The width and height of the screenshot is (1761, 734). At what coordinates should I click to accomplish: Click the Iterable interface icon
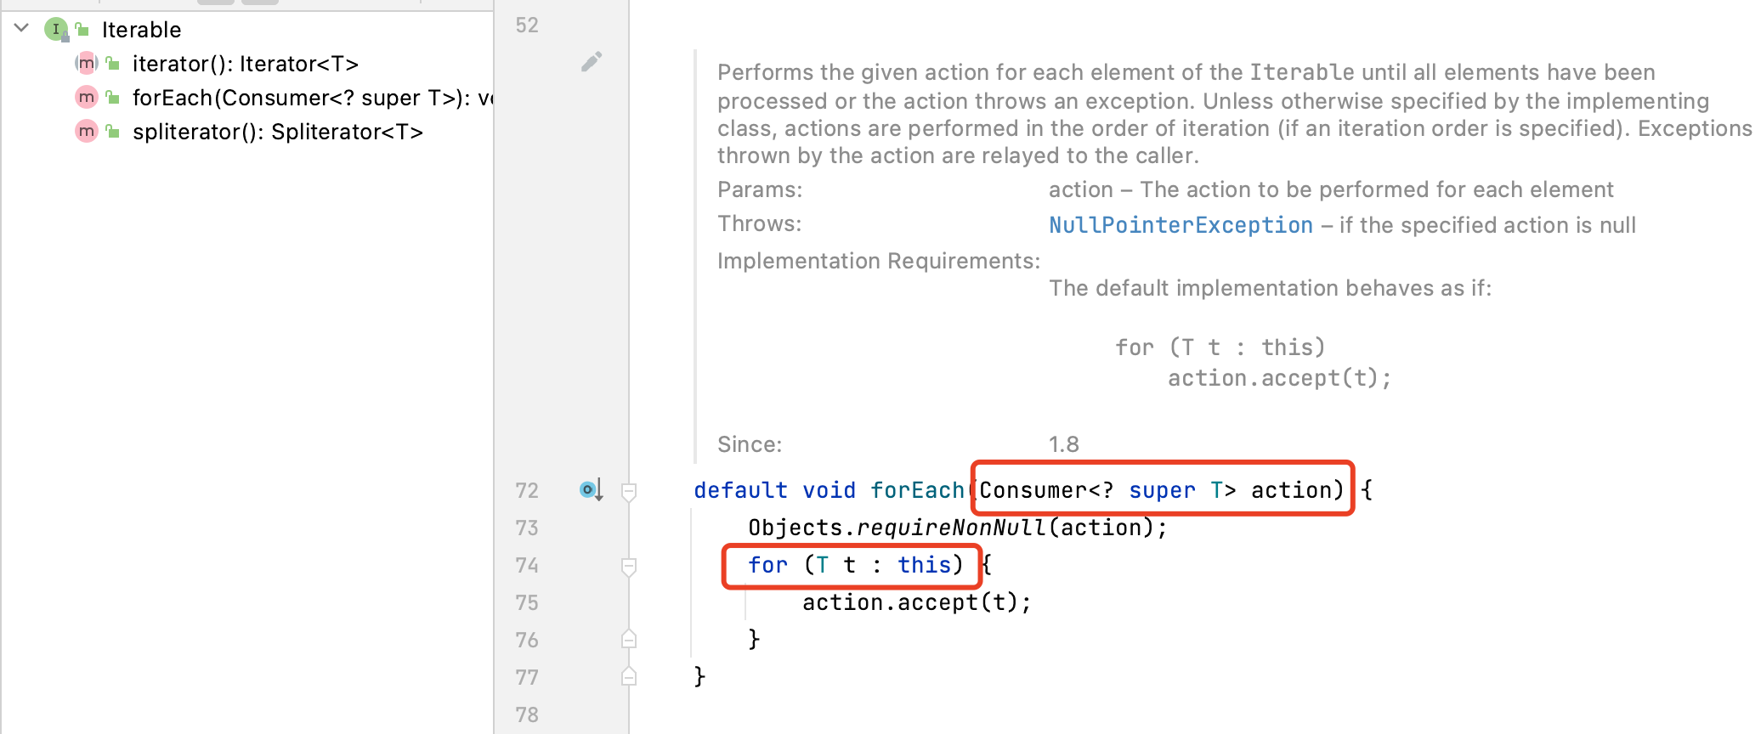[x=56, y=30]
